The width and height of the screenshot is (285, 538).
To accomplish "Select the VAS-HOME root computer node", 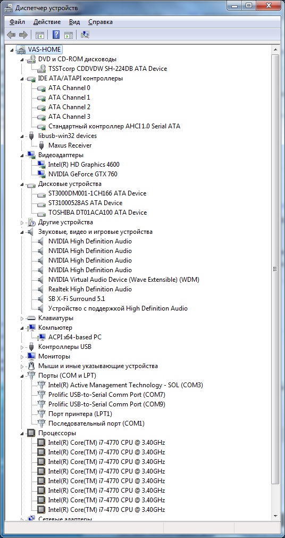I will coord(45,50).
